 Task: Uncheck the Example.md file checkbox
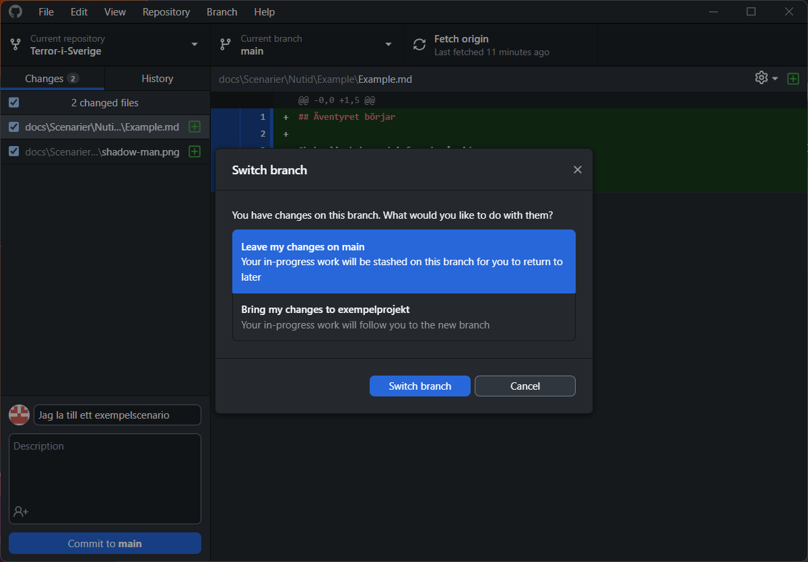14,127
